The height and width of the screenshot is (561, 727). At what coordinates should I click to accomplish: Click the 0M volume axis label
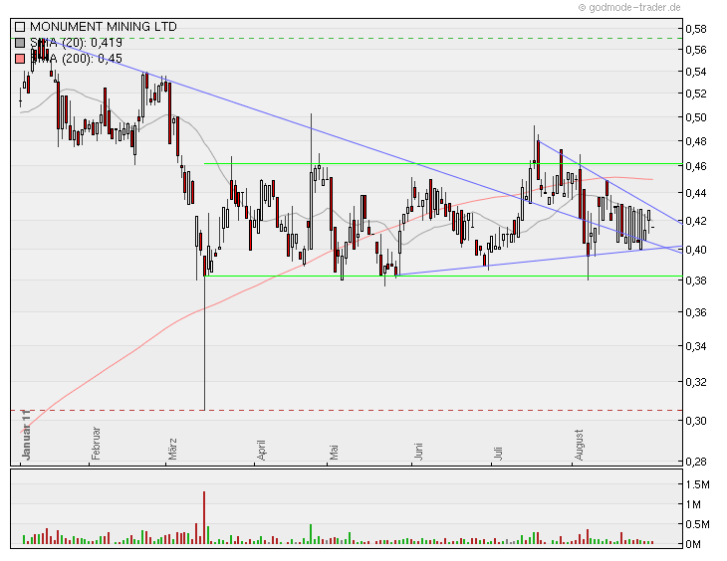coord(693,544)
